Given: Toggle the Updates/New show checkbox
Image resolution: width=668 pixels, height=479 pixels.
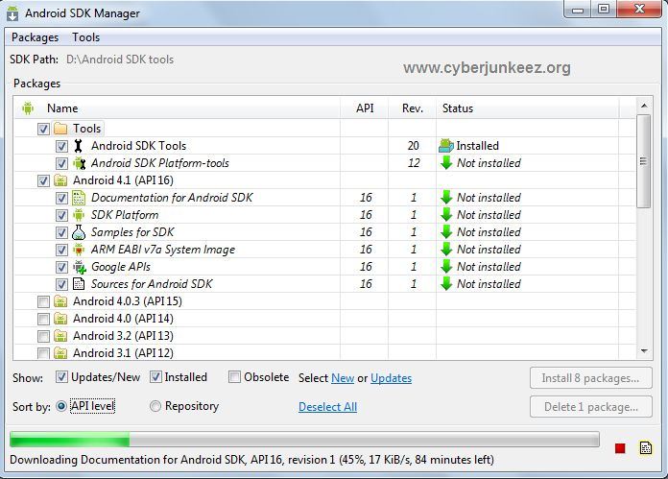Looking at the screenshot, I should [x=61, y=377].
